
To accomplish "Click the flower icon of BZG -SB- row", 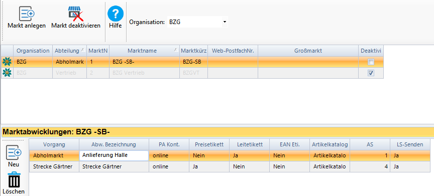I will (x=7, y=62).
